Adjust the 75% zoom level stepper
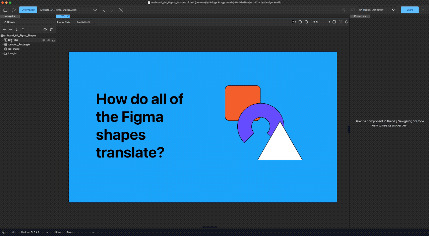The image size is (429, 236). click(329, 22)
